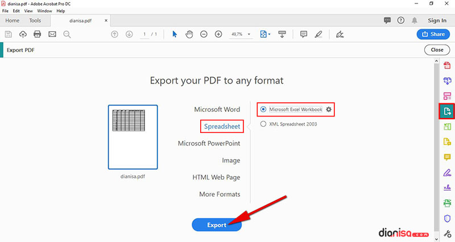This screenshot has height=242, width=455.
Task: Open the Help question mark icon
Action: [401, 20]
